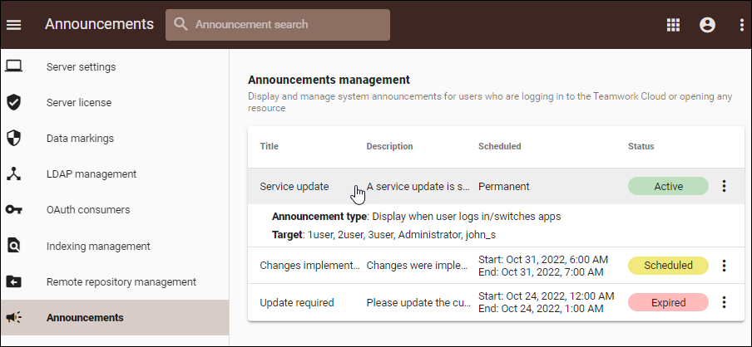Click the OAuth consumers key icon
Viewport: 752px width, 347px height.
[x=13, y=209]
